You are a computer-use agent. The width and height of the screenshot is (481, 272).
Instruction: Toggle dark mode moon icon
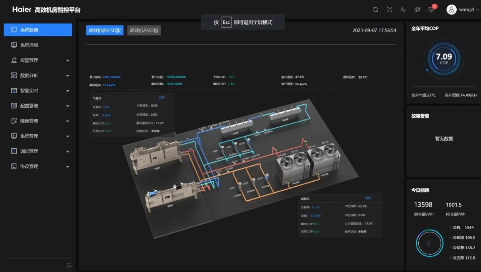pos(403,10)
